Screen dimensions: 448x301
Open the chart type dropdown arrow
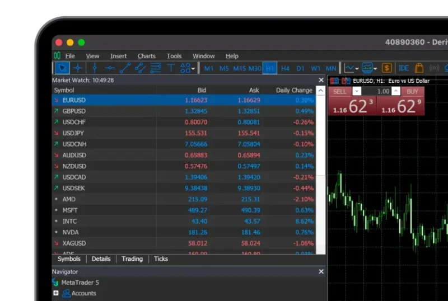pyautogui.click(x=357, y=69)
